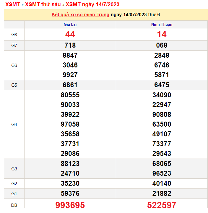Open the Gia Lai province link

click(70, 25)
